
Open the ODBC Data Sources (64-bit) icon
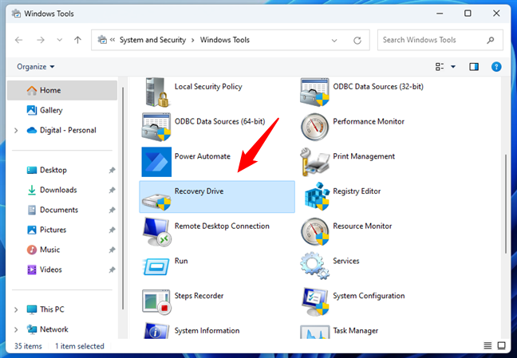click(156, 127)
